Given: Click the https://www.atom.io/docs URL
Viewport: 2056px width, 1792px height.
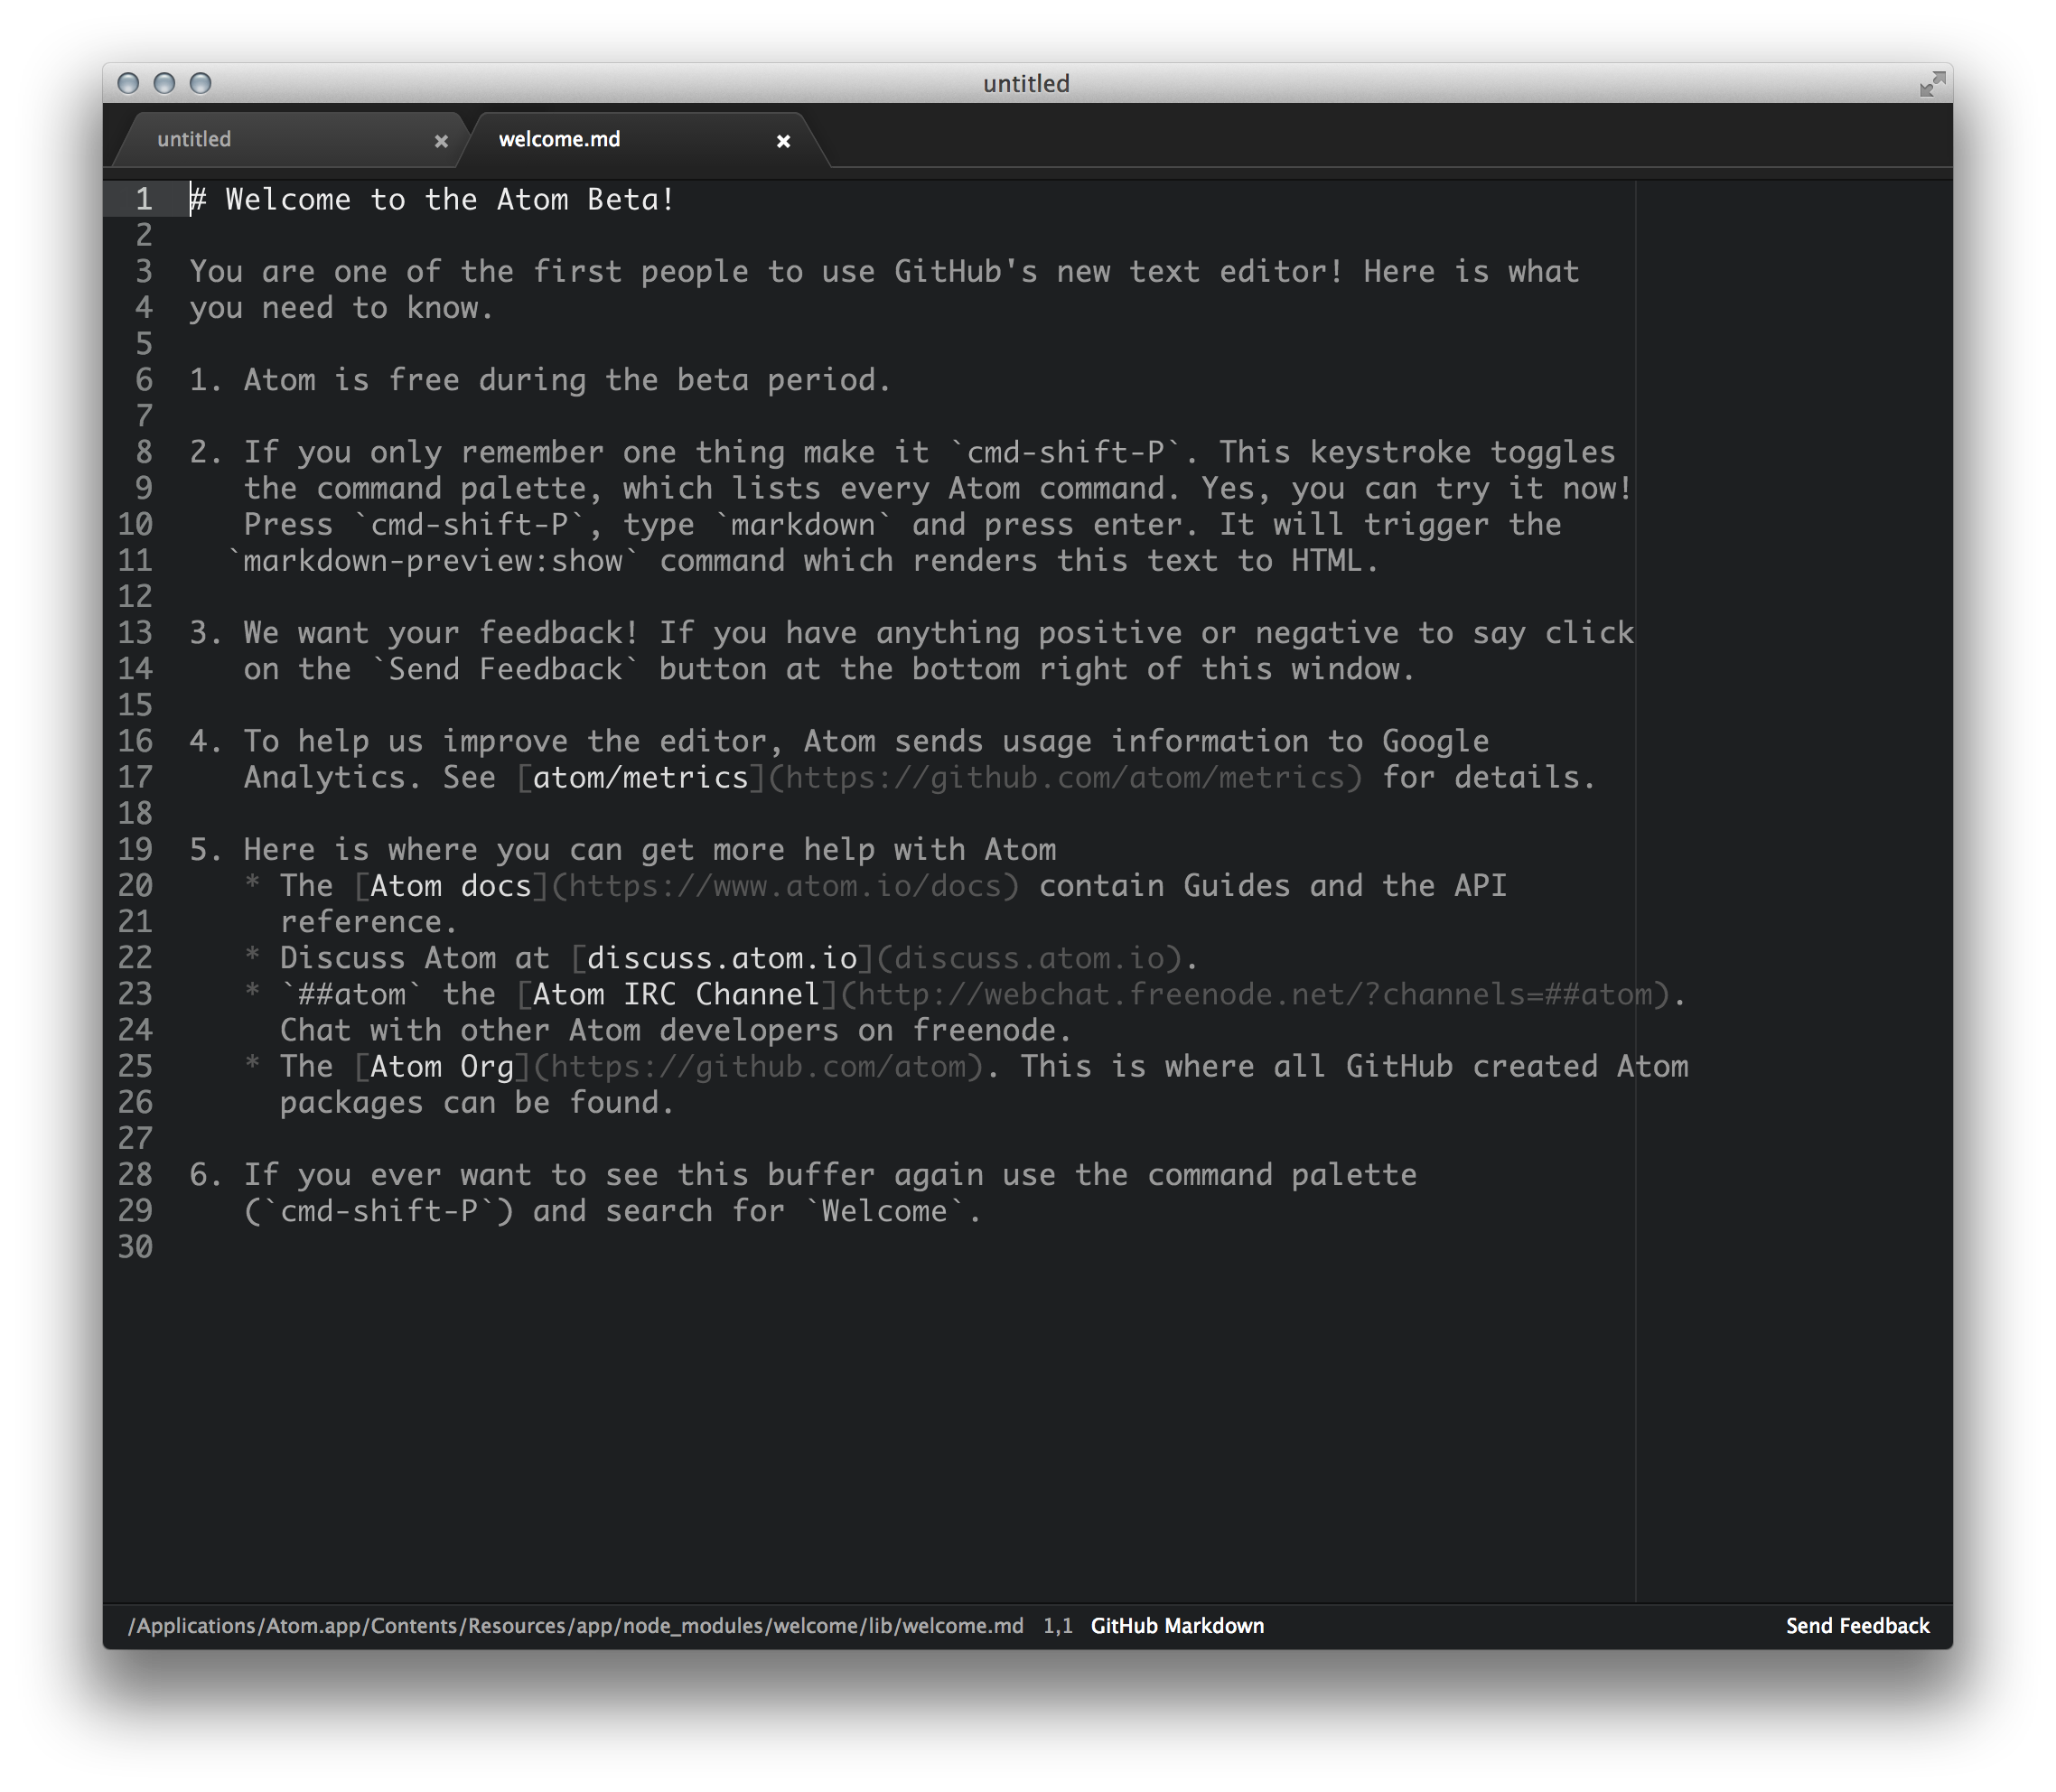Looking at the screenshot, I should tap(785, 885).
